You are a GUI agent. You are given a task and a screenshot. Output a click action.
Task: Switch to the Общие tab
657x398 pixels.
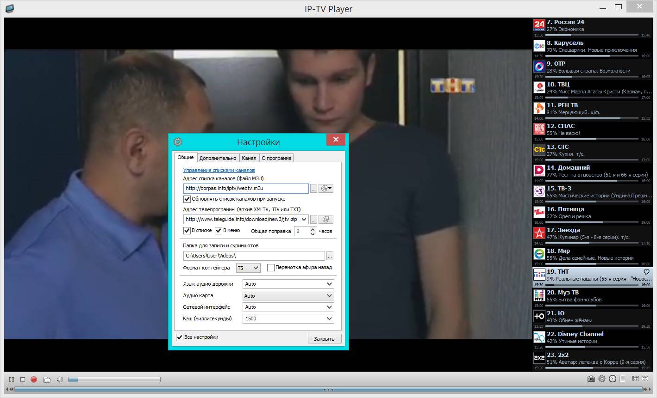186,157
